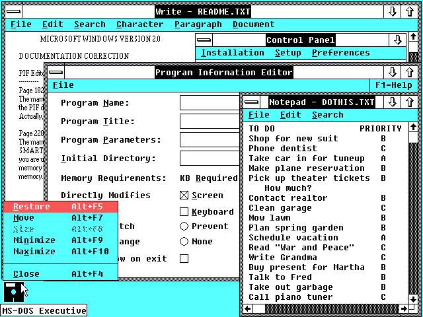Open the File menu in Write
The height and width of the screenshot is (317, 423).
[21, 24]
